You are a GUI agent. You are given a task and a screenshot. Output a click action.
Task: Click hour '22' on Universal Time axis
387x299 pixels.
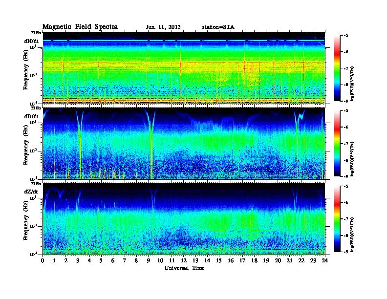(301, 260)
